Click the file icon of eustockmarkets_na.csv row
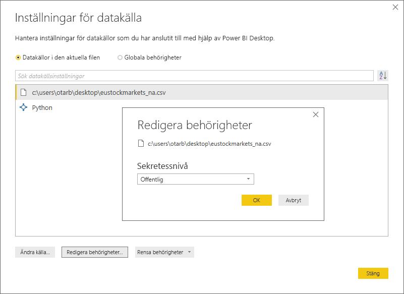This screenshot has width=404, height=294. click(x=23, y=92)
